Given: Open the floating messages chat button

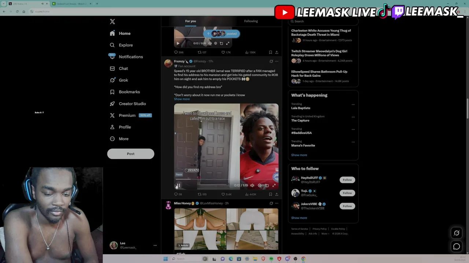Looking at the screenshot, I should tap(457, 247).
